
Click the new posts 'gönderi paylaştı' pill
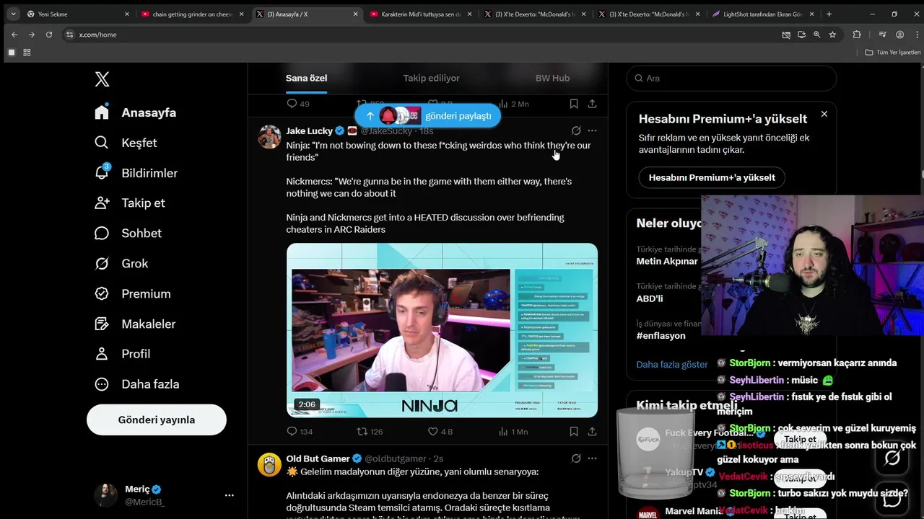[x=427, y=115]
